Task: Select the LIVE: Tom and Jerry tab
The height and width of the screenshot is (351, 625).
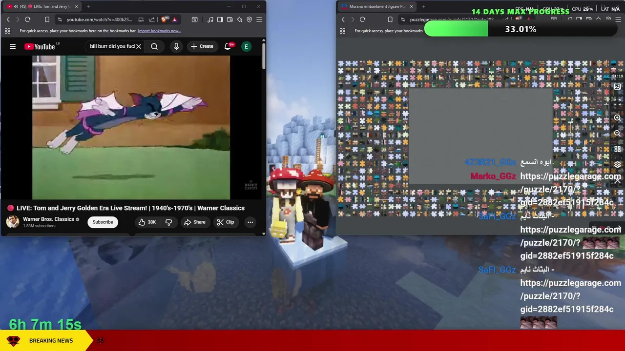Action: (x=43, y=6)
